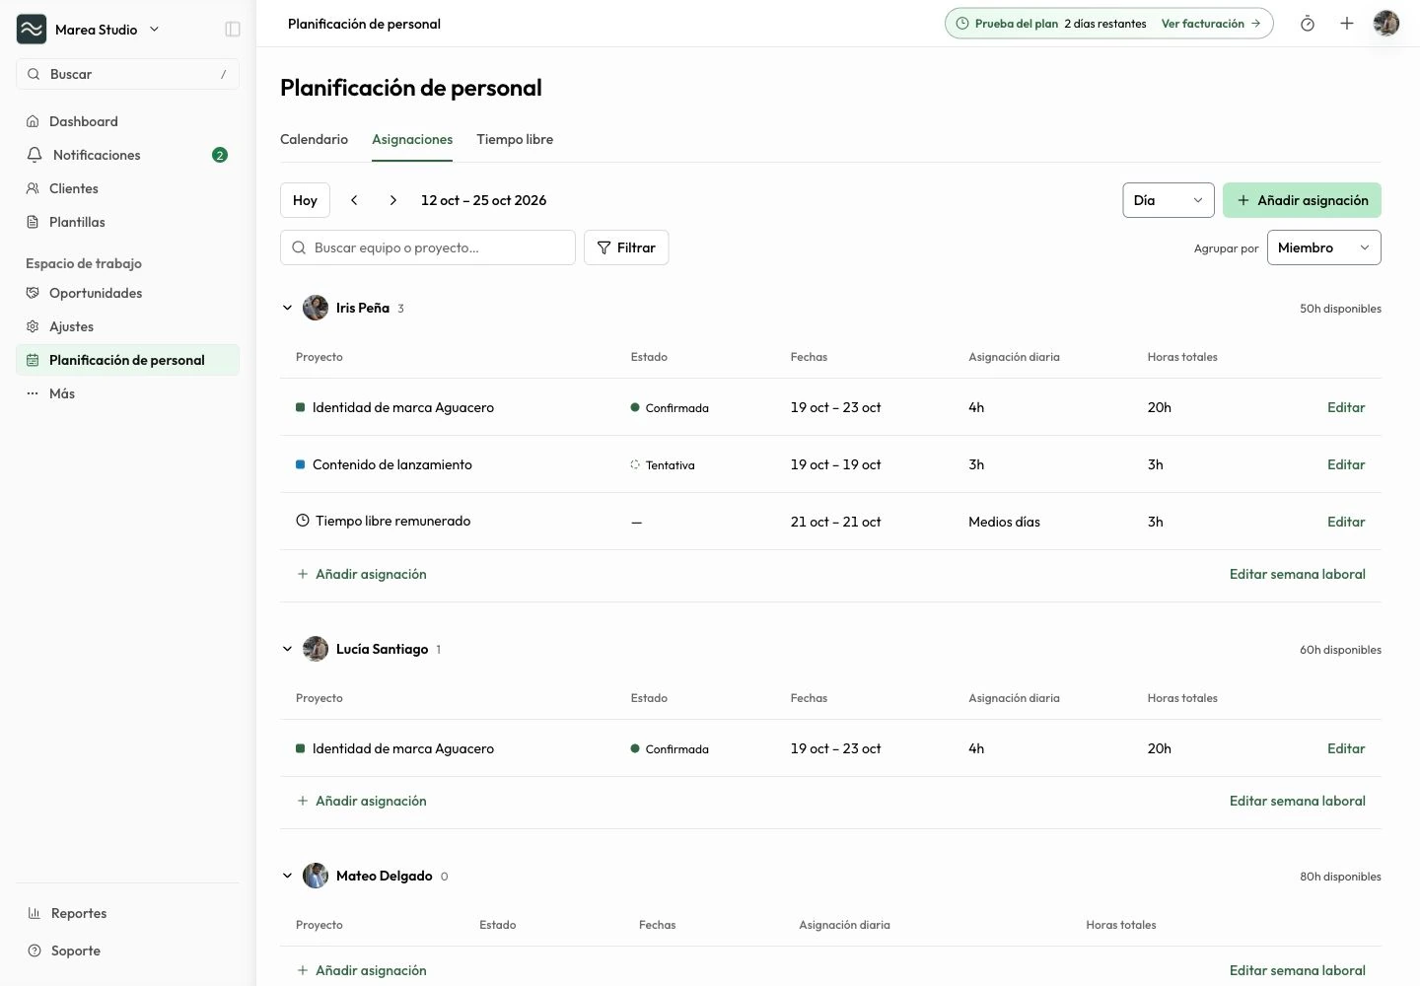Click Editar semana laboral for Iris Peña
Viewport: 1420px width, 986px height.
click(1298, 574)
